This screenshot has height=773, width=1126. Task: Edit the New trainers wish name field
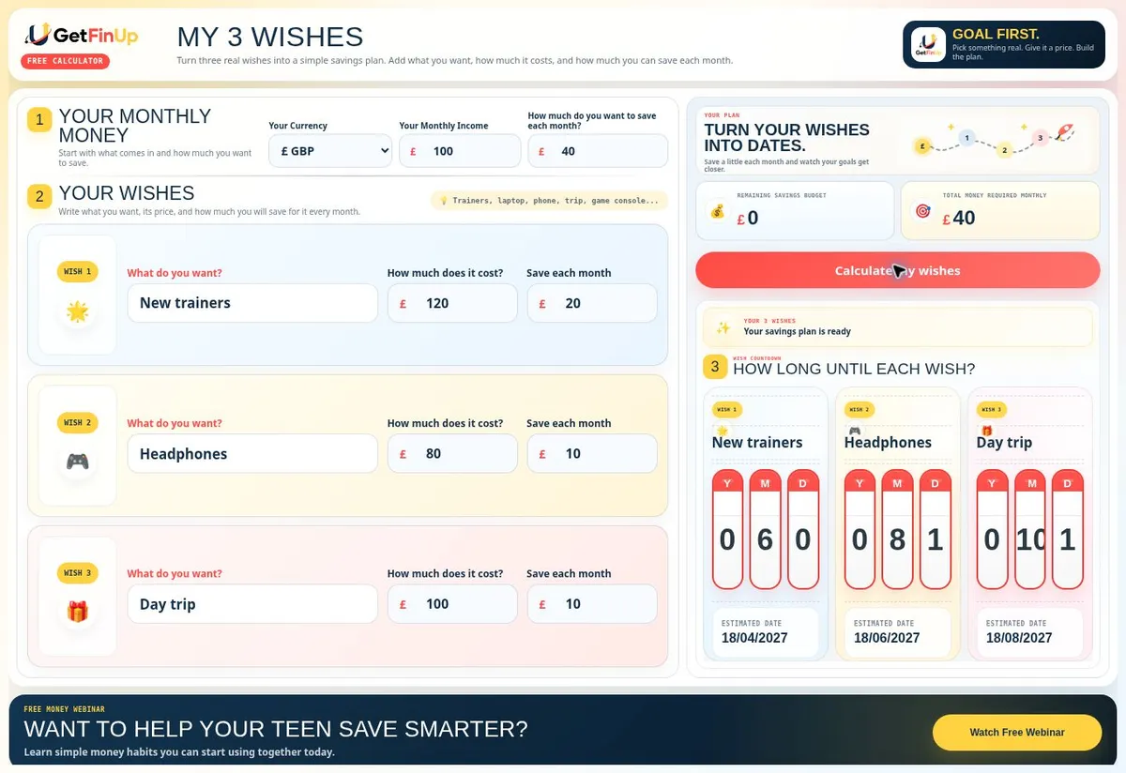click(252, 303)
